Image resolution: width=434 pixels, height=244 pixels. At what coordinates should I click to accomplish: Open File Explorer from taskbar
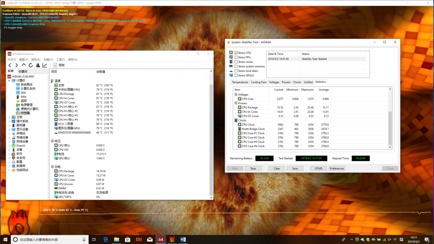click(116, 239)
